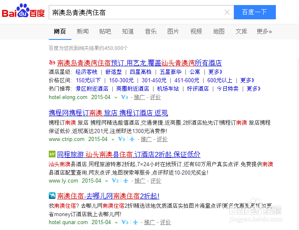Expand 更多» in the 热门推荐 row

coord(254,89)
